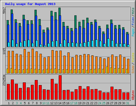Click day label 20 on the x-axis
The image size is (136, 106).
84,103
